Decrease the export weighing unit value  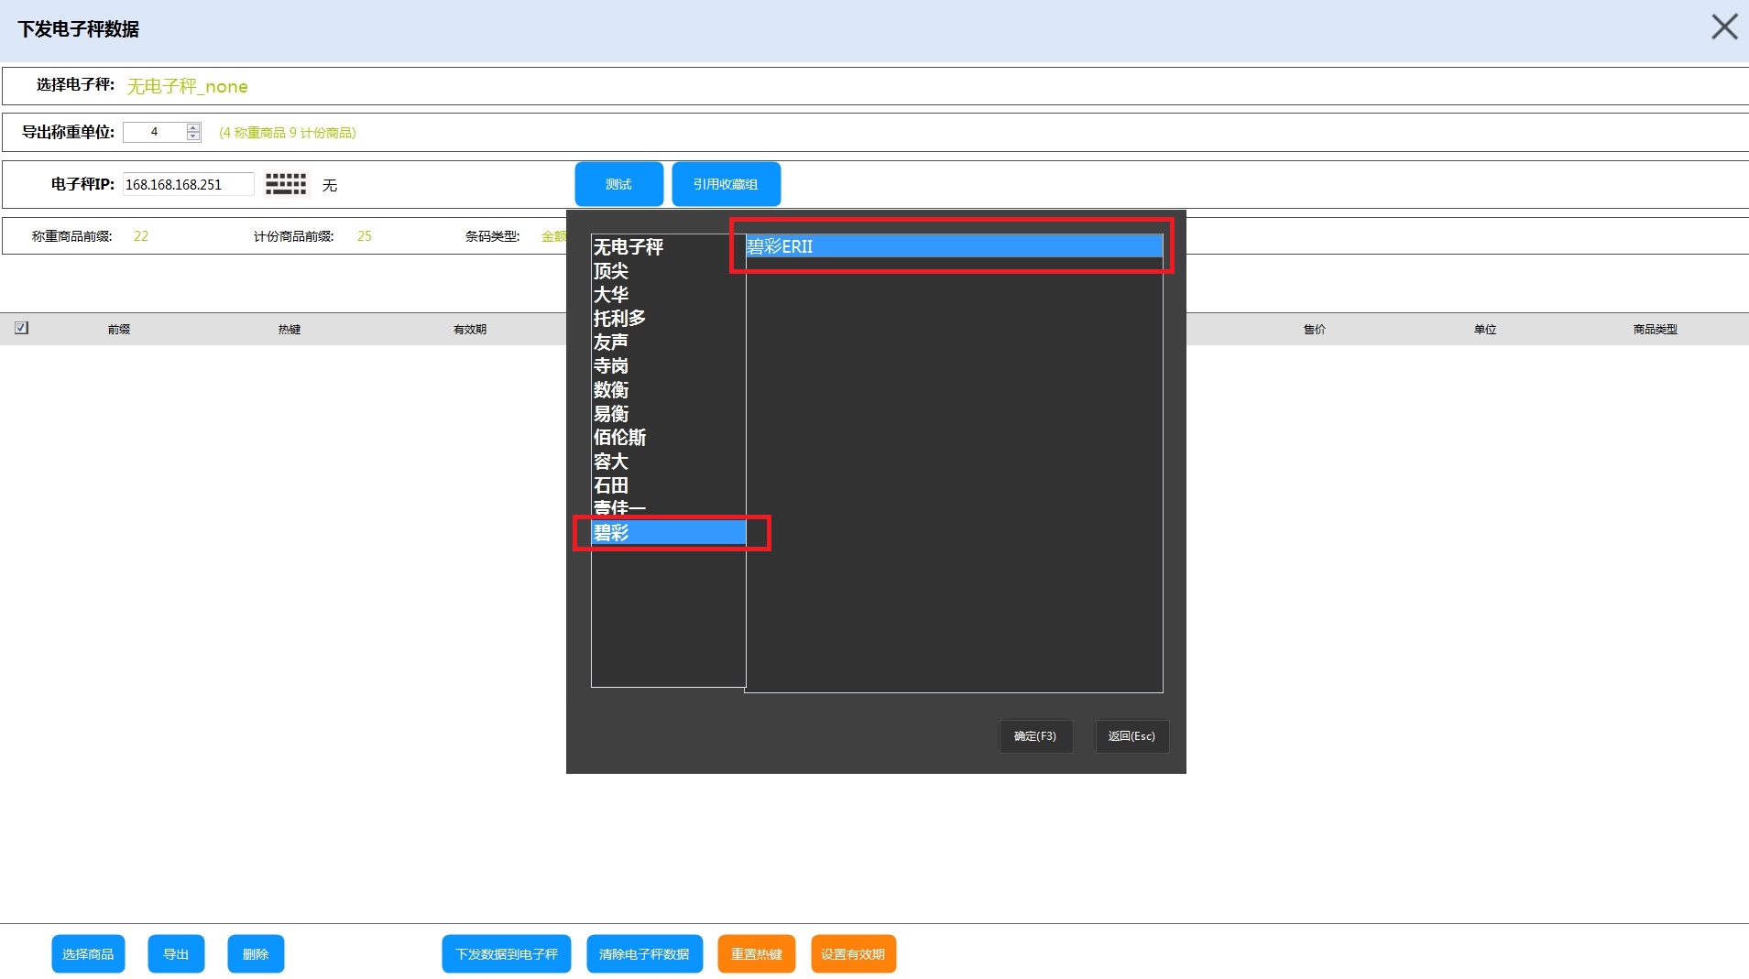[x=193, y=136]
